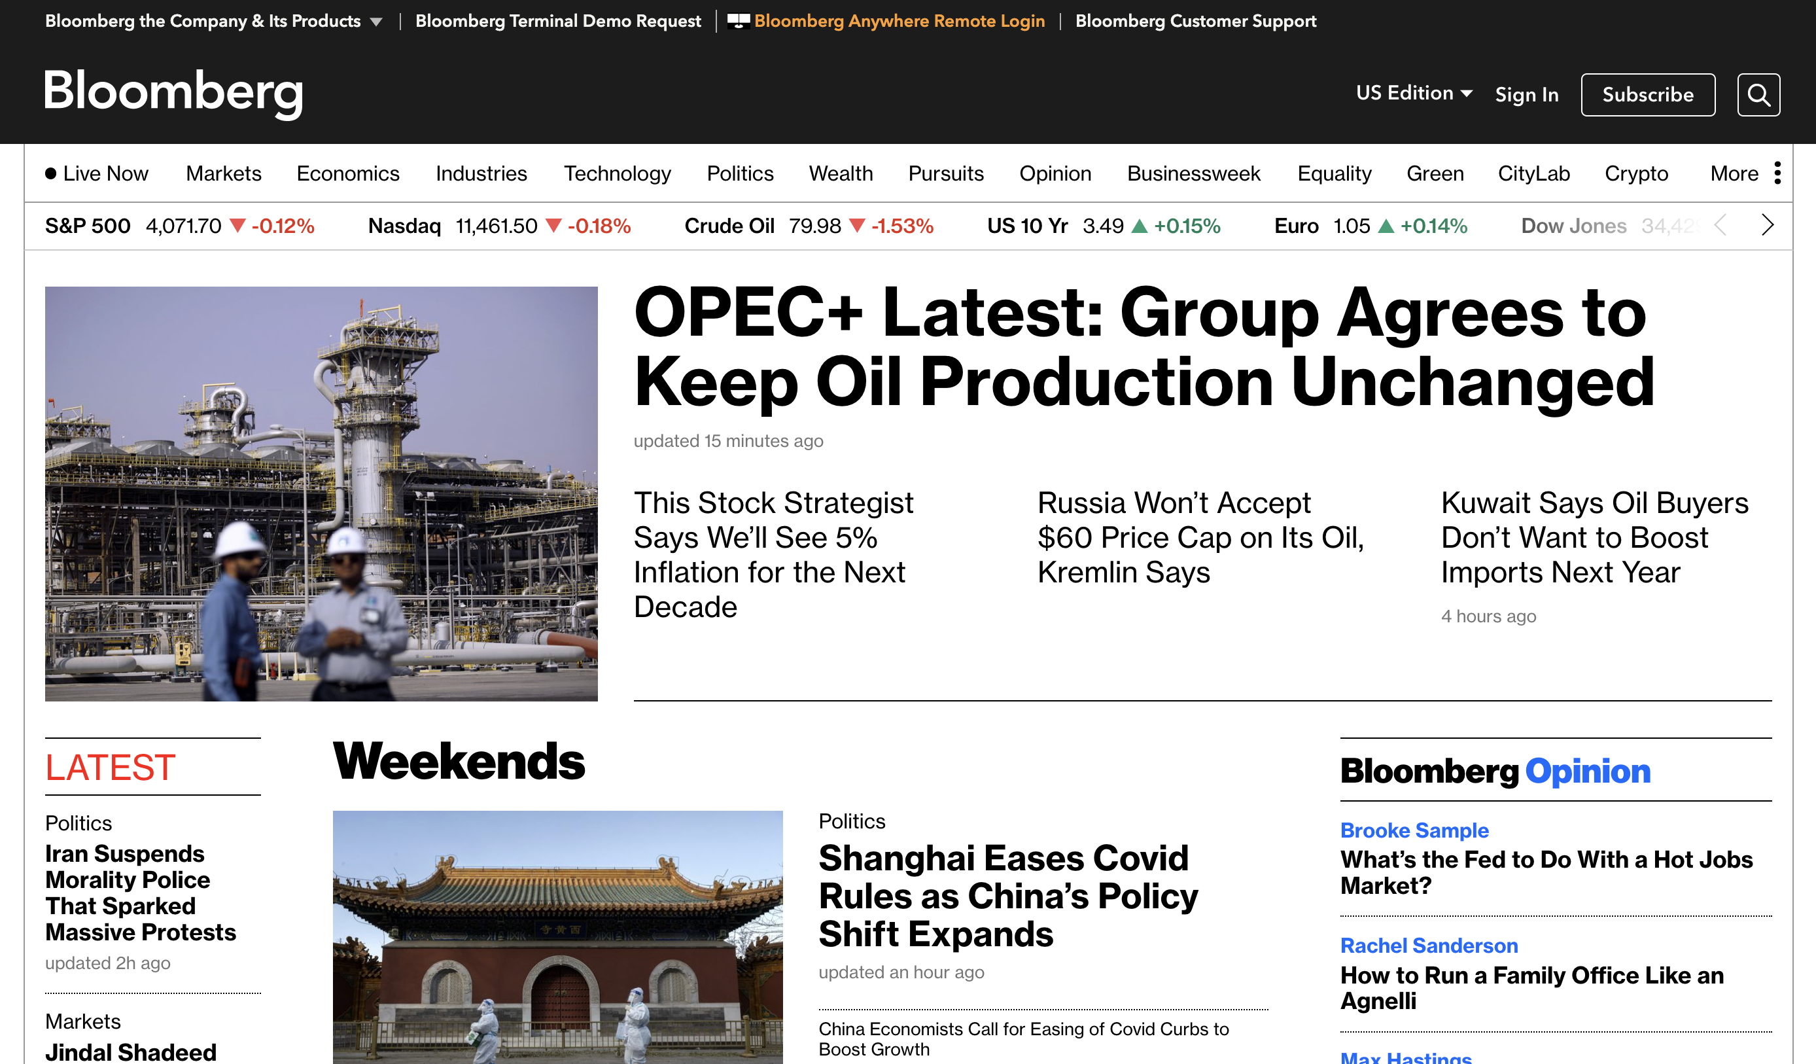
Task: Open Bloomberg Anywhere Remote Login
Action: [899, 21]
